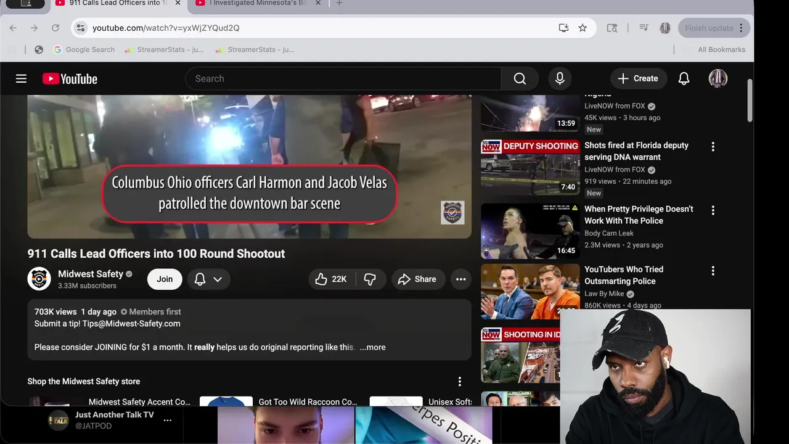Click the main video player
The height and width of the screenshot is (444, 789).
tap(250, 166)
